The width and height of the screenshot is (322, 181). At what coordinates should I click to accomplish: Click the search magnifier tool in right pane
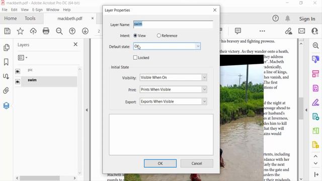(x=315, y=45)
